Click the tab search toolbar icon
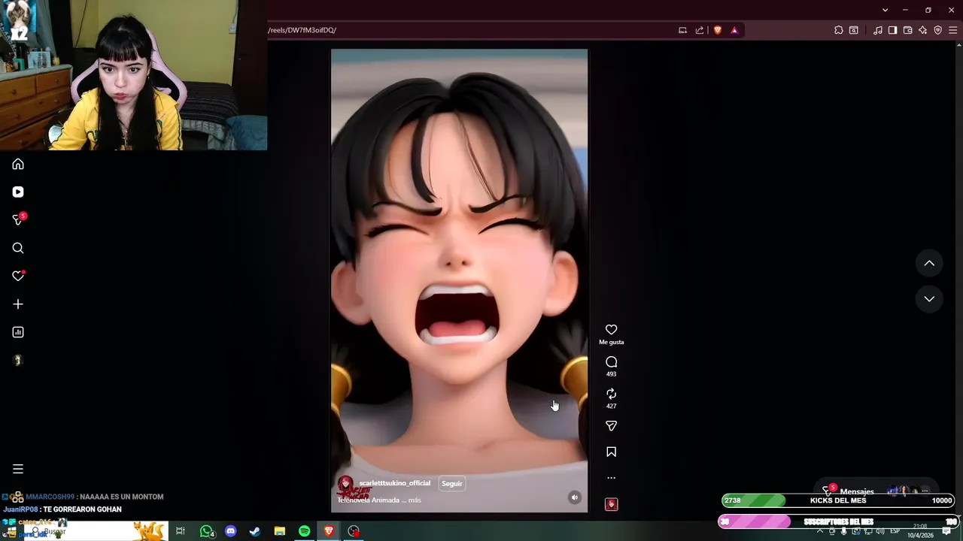This screenshot has width=963, height=541. 853,30
